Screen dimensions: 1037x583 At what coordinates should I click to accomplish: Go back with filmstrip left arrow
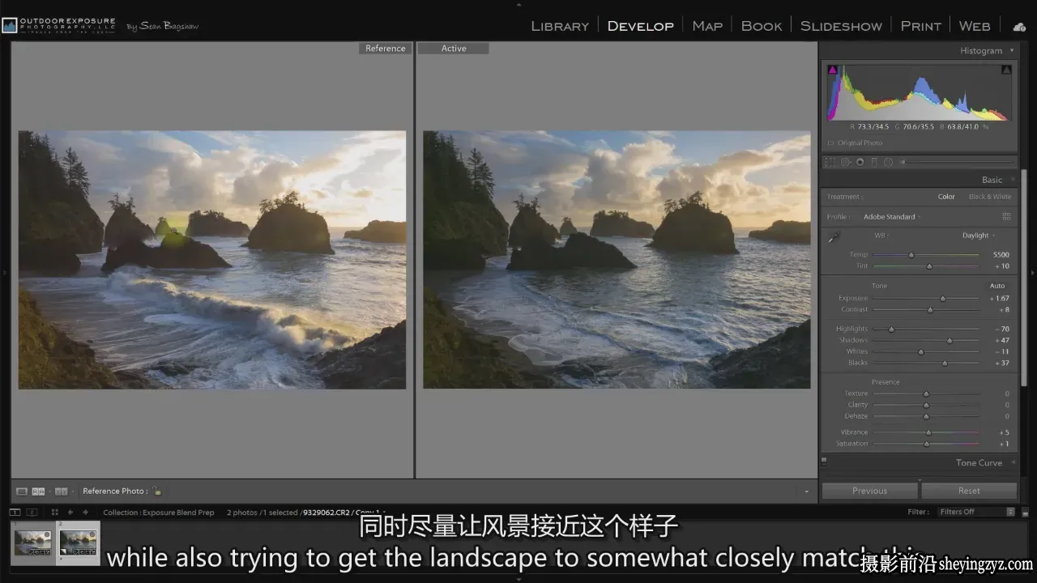click(70, 512)
